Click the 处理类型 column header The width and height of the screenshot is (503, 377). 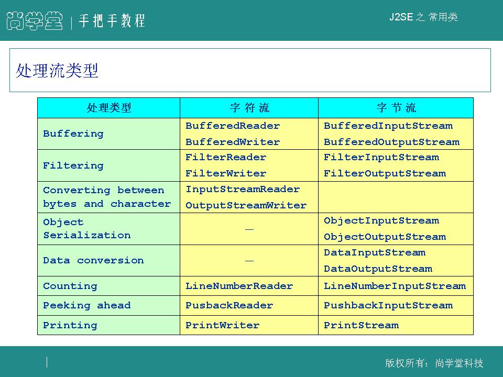click(109, 108)
